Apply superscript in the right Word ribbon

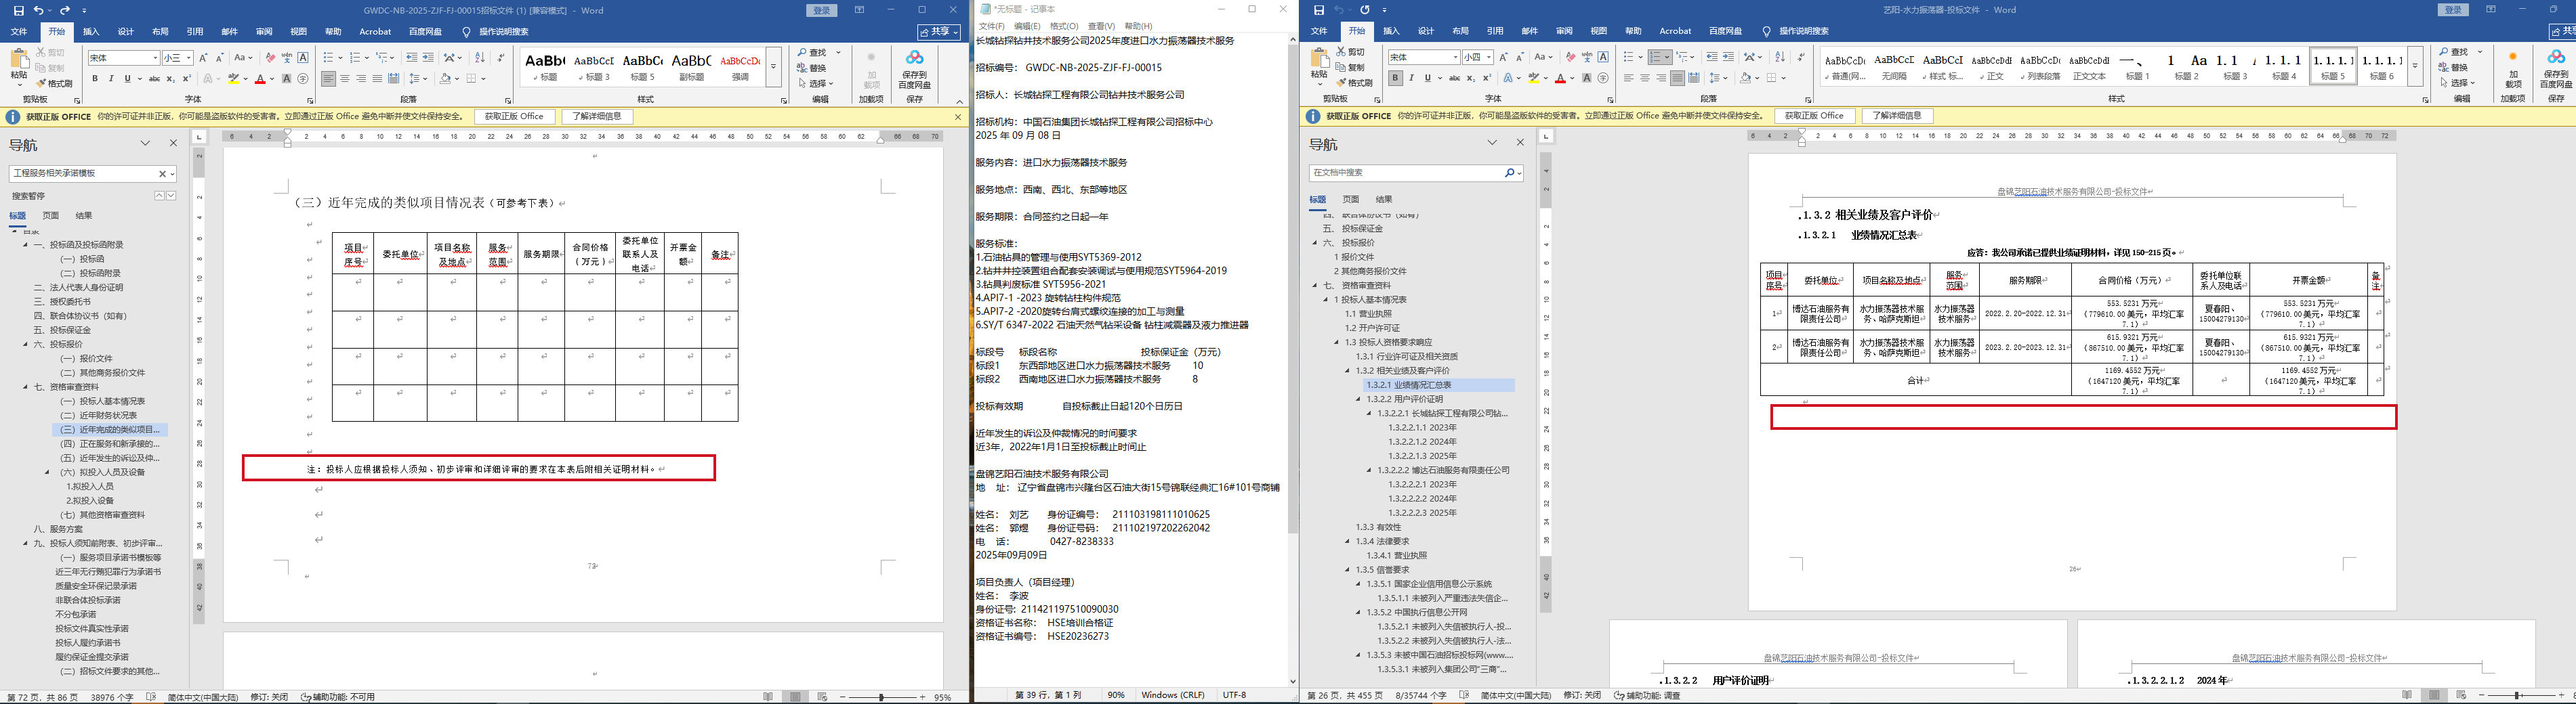coord(1487,78)
